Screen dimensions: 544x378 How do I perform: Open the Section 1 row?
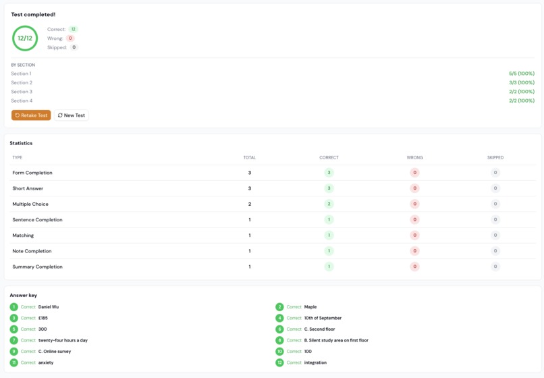coord(273,74)
